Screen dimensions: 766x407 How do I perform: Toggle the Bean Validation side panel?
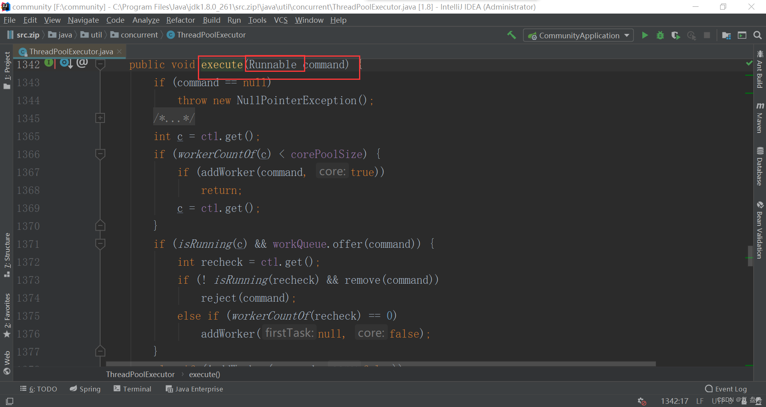coord(760,230)
